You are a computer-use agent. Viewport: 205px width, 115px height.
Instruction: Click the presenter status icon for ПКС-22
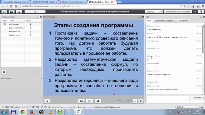coord(4,24)
